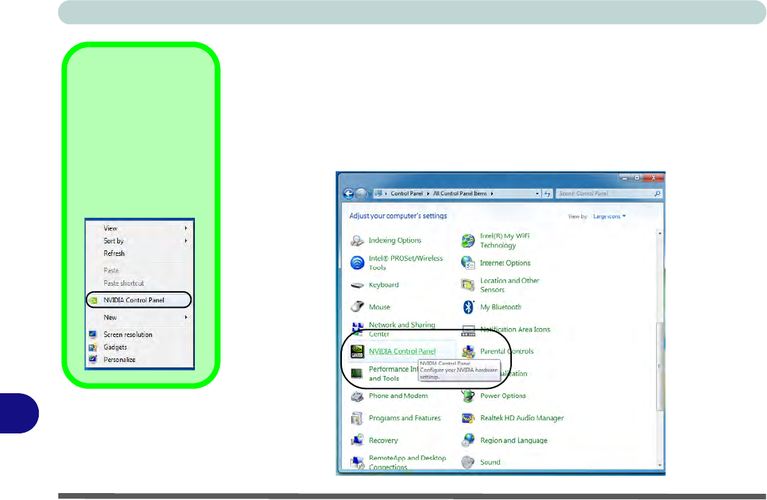Open the View by Large icons dropdown

click(x=610, y=216)
